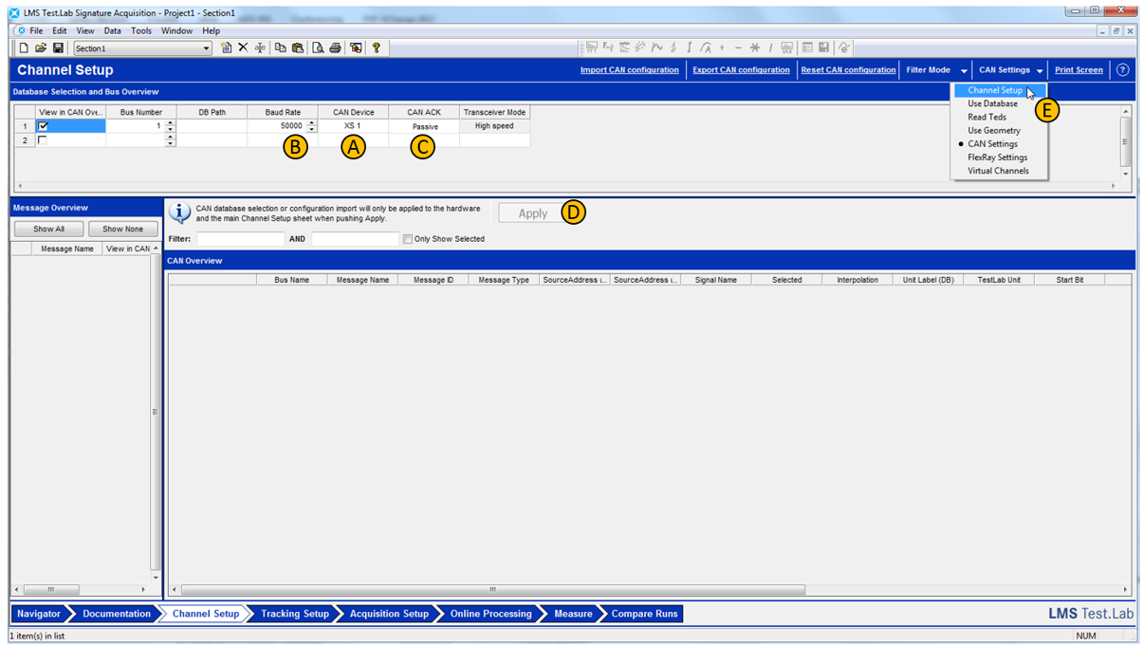Select the CAN Settings radio item in the dropdown list
Screen dimensions: 1143x646
point(992,144)
